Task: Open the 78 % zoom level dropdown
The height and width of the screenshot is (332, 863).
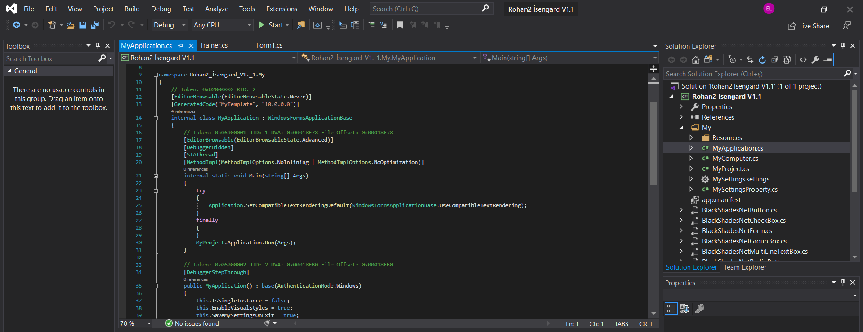Action: pyautogui.click(x=135, y=323)
